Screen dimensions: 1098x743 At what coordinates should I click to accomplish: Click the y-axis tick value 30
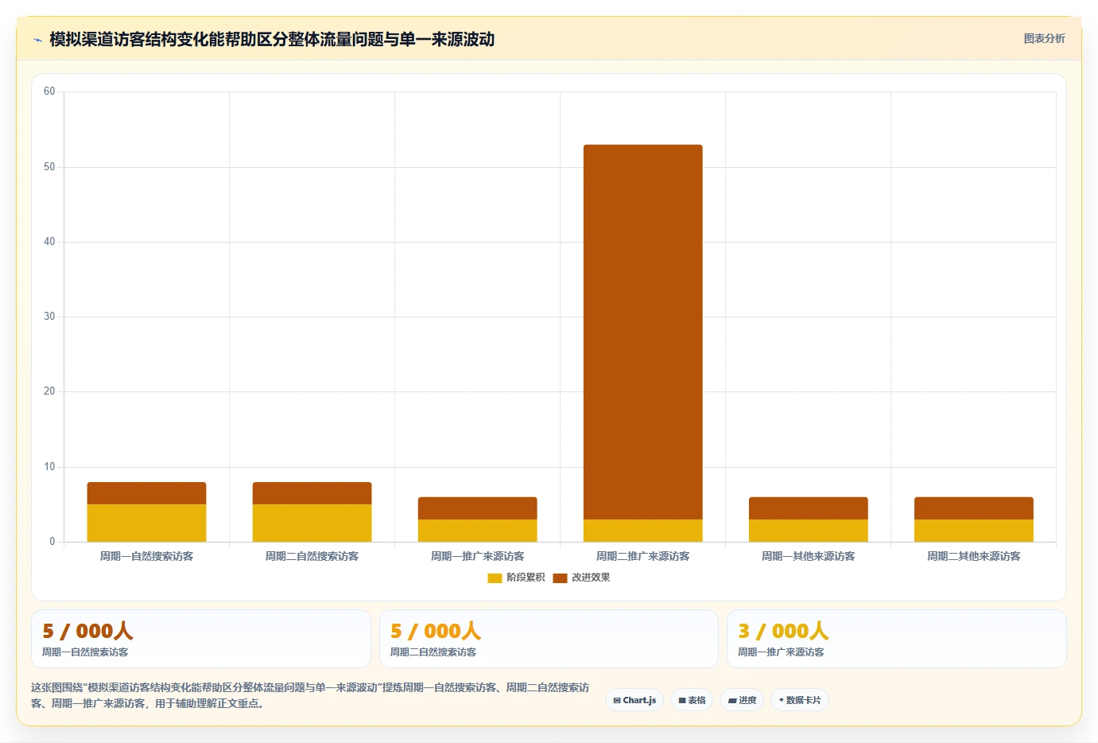pyautogui.click(x=49, y=317)
